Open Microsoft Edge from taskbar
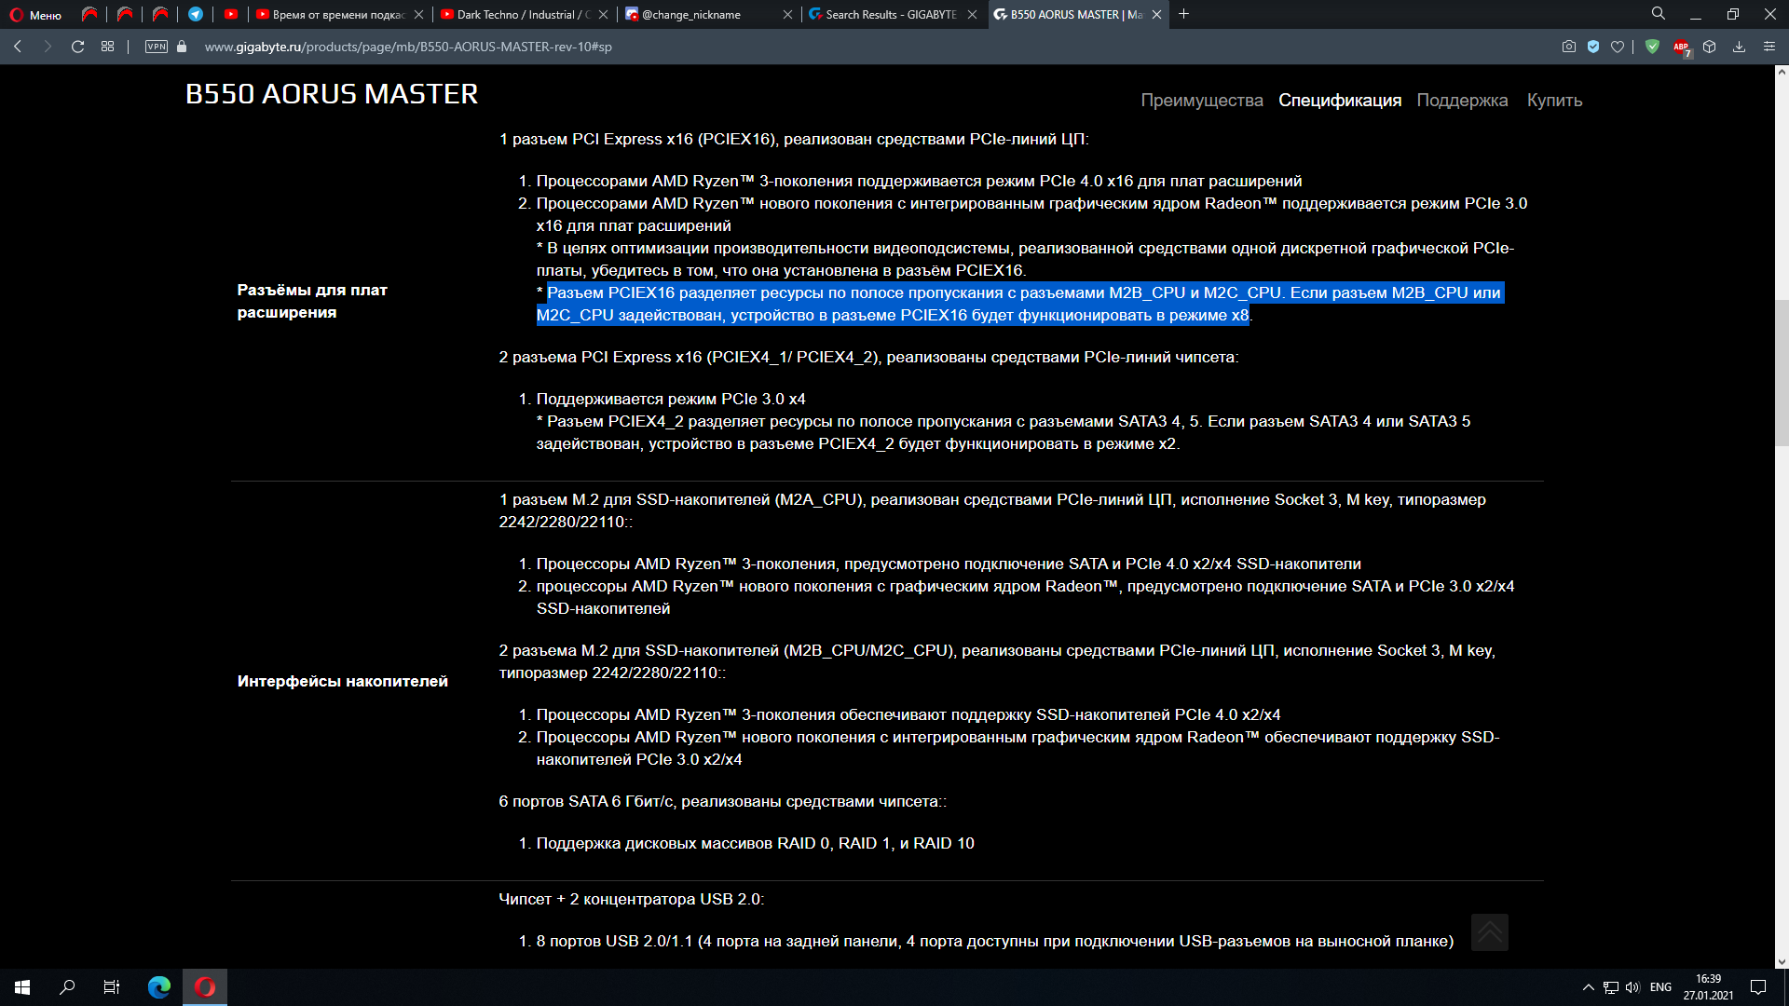1789x1006 pixels. 159,987
